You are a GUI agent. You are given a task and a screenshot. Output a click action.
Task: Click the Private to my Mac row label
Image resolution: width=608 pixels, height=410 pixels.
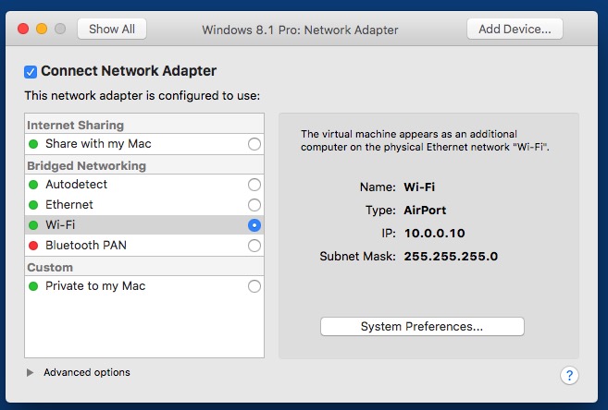point(95,286)
